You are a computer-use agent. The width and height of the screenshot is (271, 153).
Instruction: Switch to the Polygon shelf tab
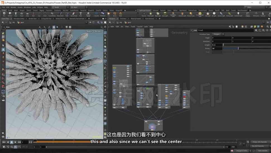(x=22, y=10)
